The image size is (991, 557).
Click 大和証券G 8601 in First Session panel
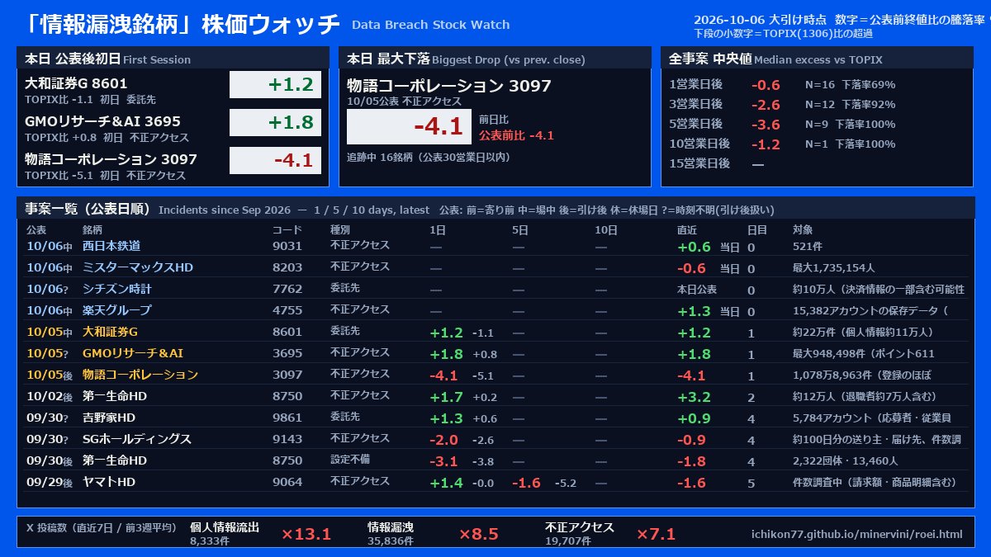click(x=76, y=83)
